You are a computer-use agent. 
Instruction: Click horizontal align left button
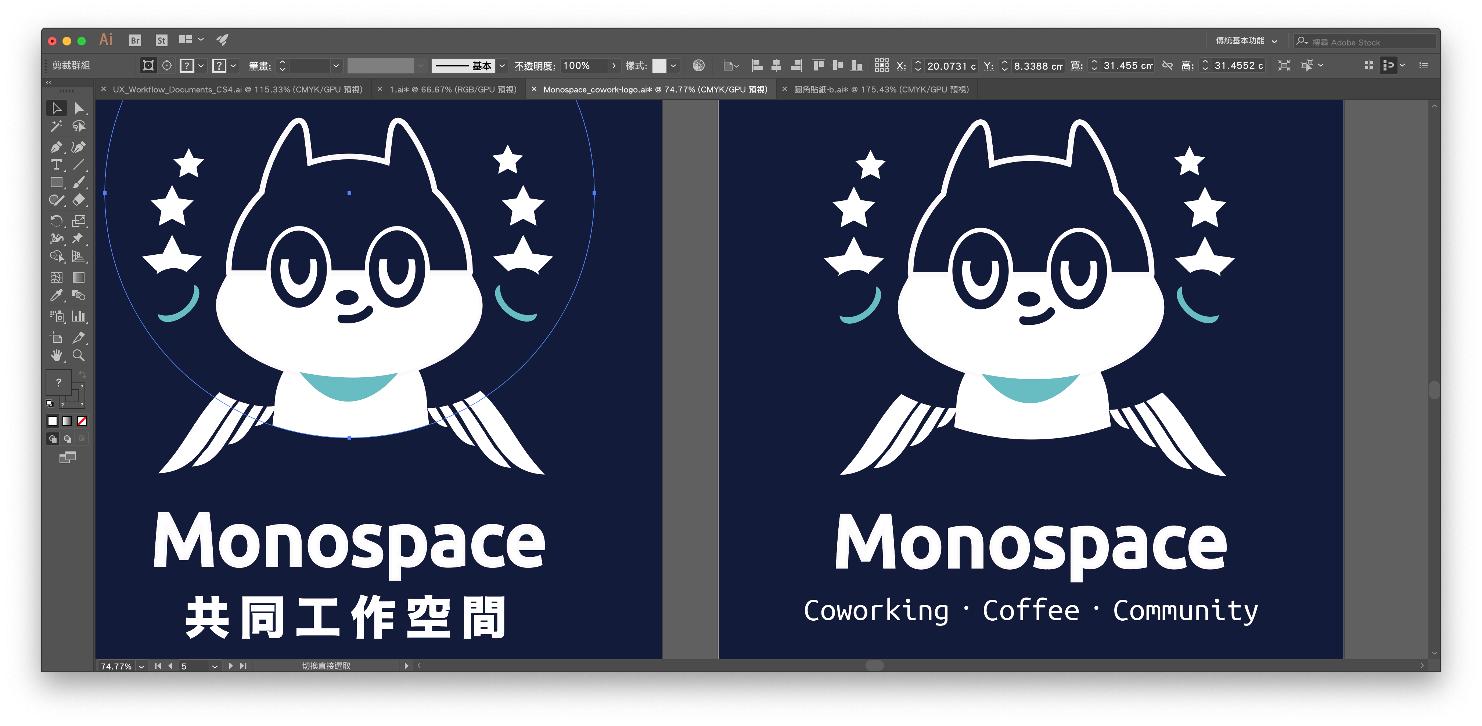click(x=757, y=66)
